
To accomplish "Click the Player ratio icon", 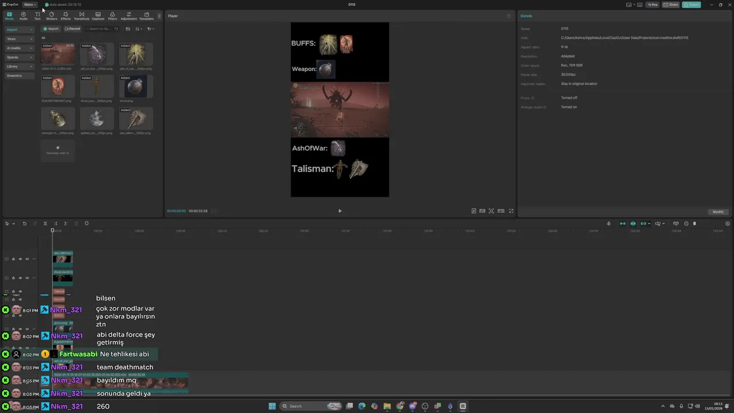I will pyautogui.click(x=501, y=211).
